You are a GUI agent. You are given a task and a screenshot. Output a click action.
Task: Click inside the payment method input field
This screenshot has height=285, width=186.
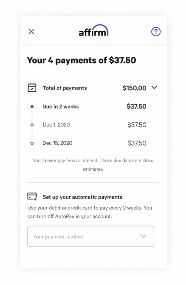pos(77,237)
